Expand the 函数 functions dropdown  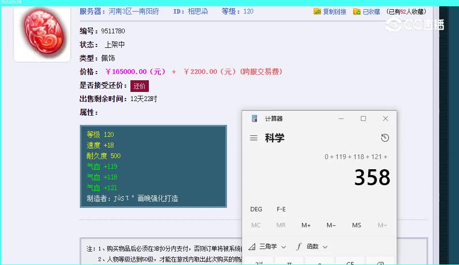[312, 247]
